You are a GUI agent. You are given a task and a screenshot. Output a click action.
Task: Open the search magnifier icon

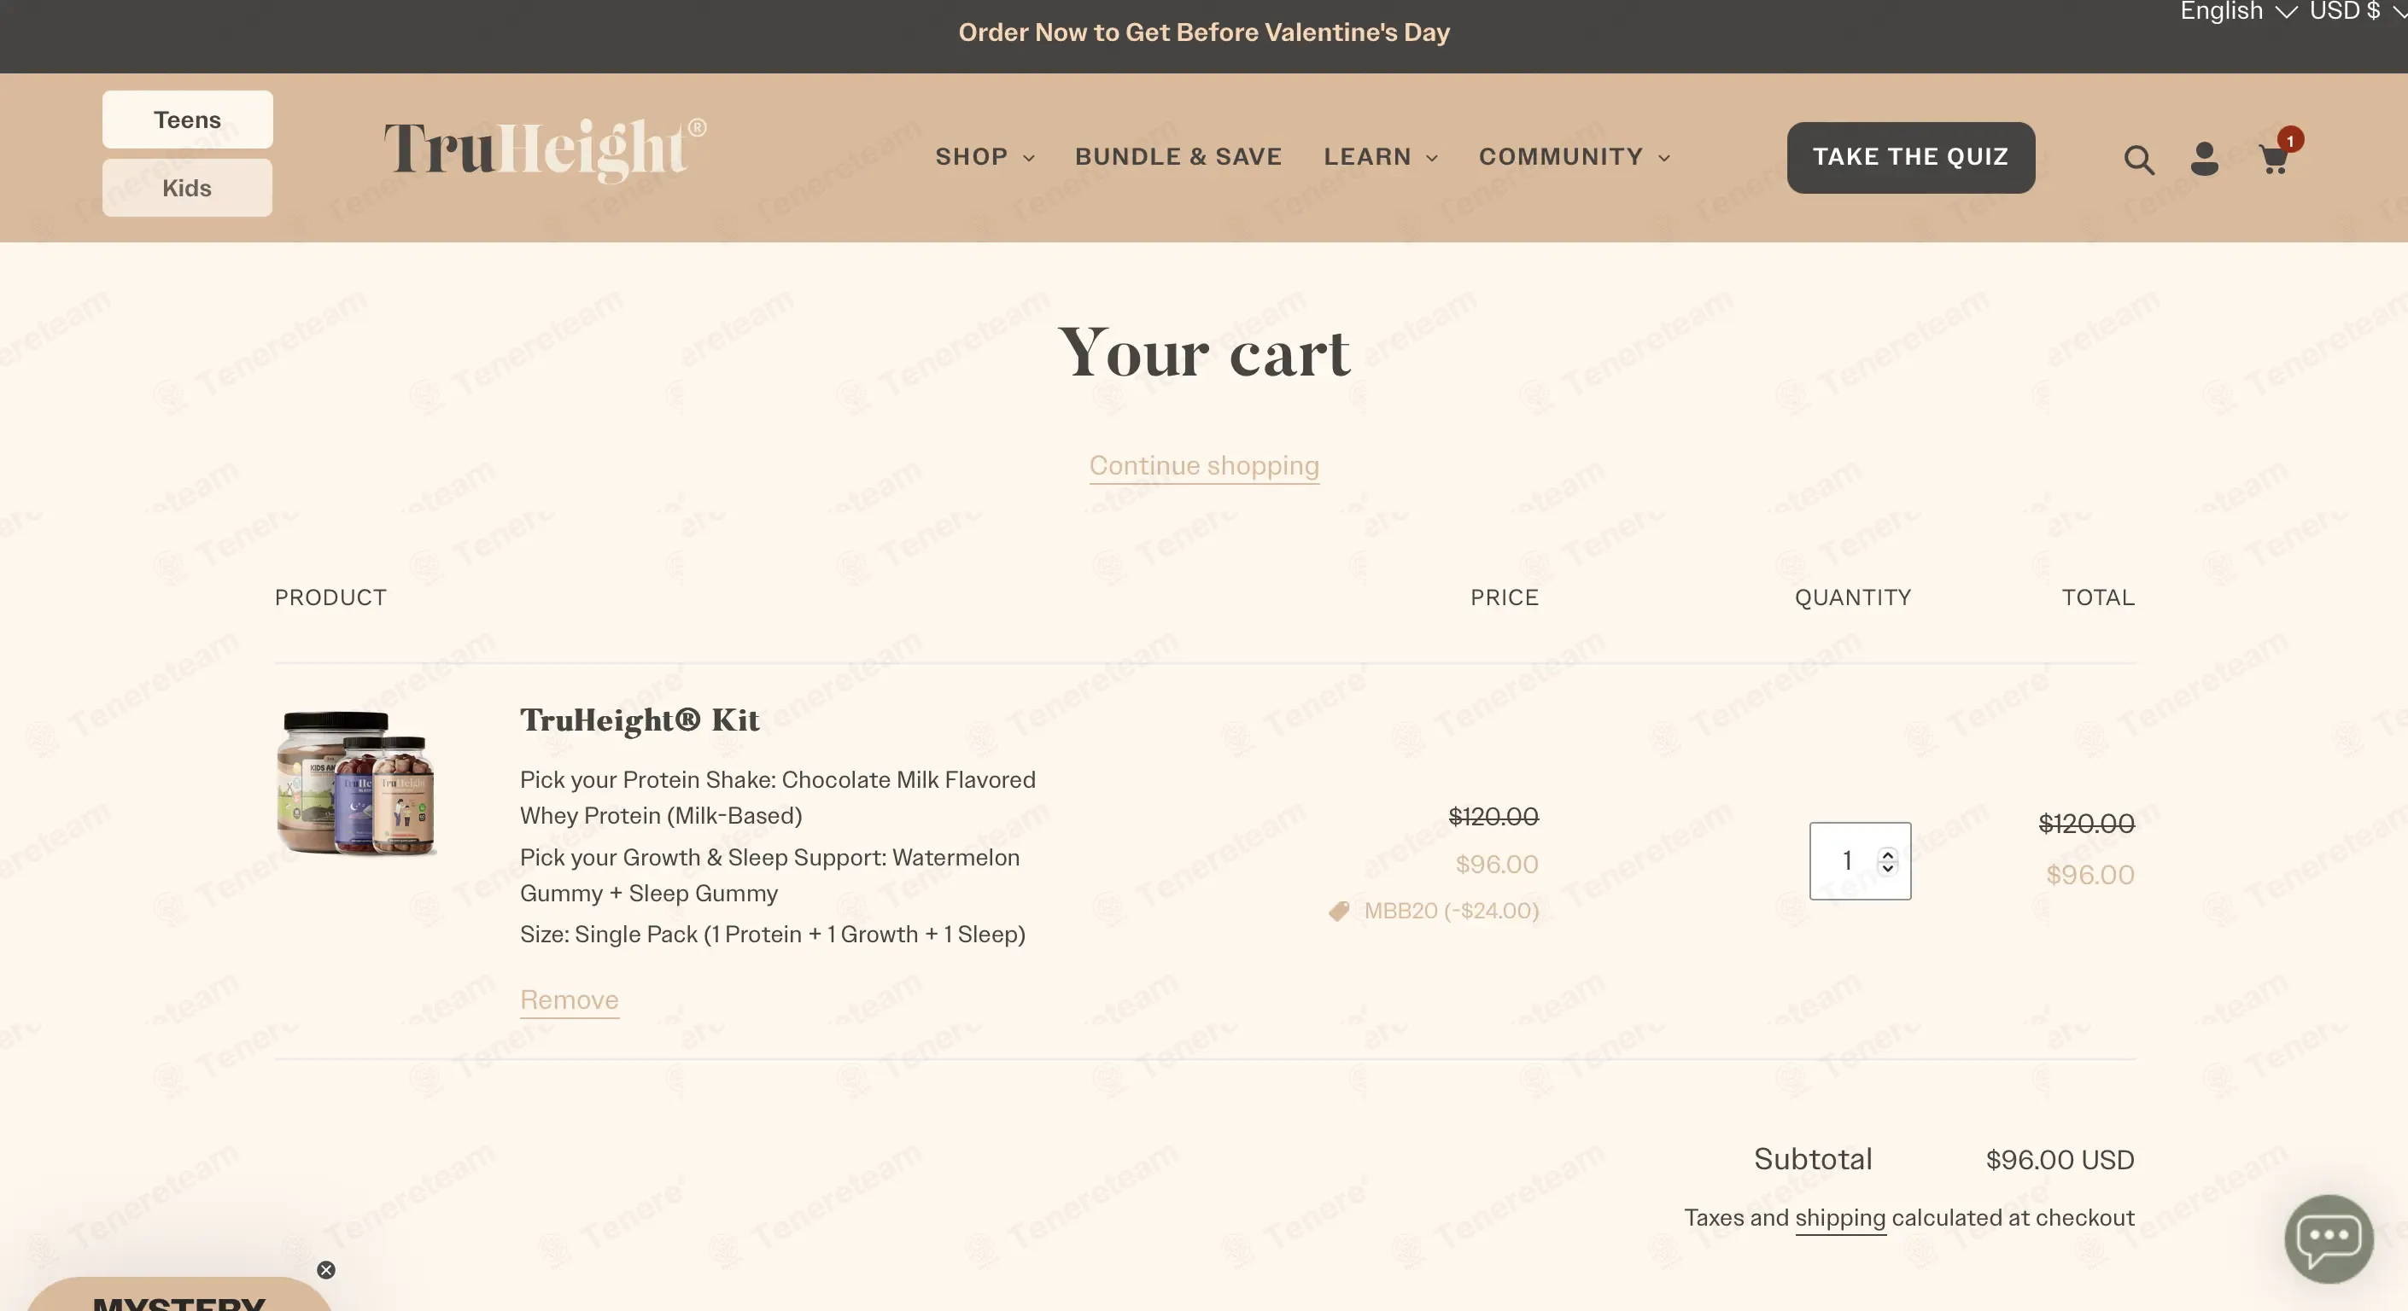(2139, 160)
